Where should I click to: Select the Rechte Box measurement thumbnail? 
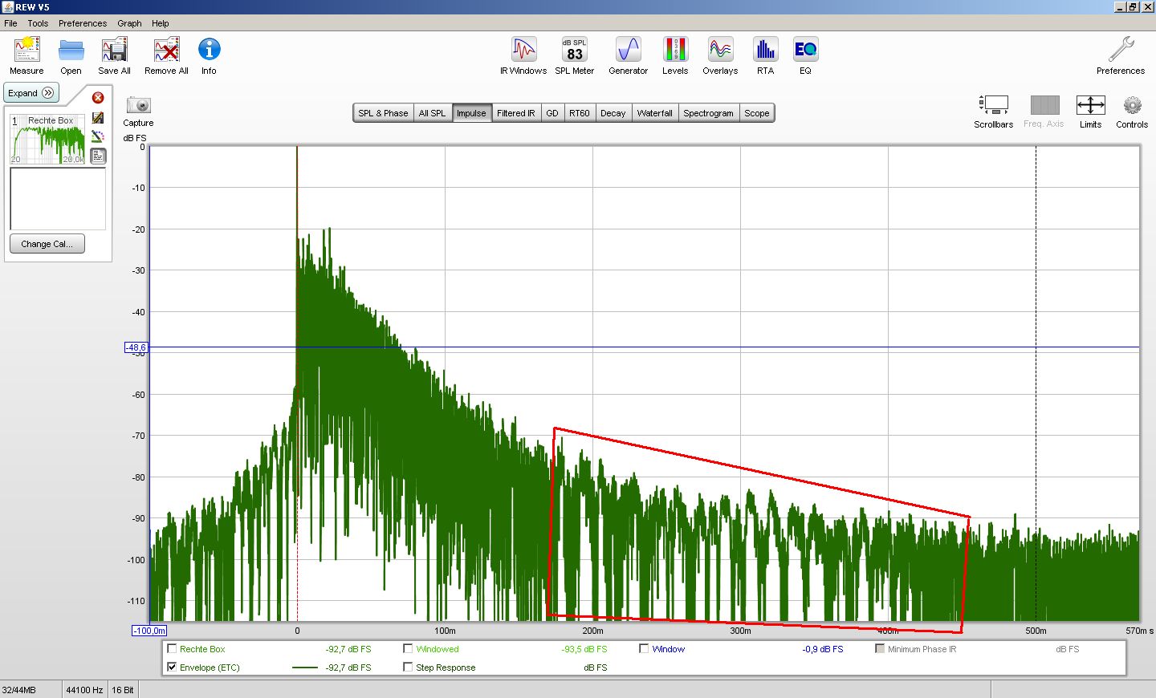tap(47, 139)
